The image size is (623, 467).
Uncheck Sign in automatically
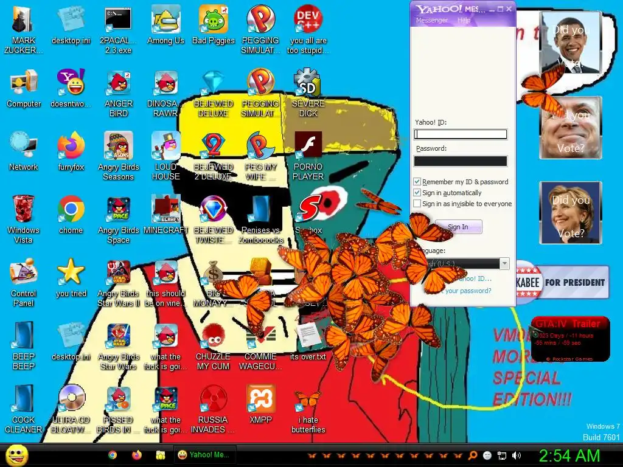(417, 193)
